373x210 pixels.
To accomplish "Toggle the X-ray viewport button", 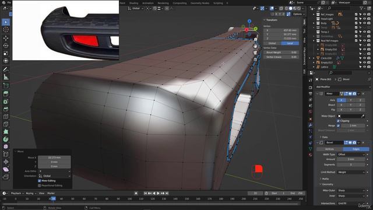I will [x=281, y=8].
